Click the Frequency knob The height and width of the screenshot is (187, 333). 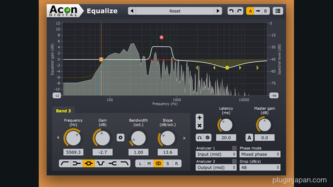(73, 138)
